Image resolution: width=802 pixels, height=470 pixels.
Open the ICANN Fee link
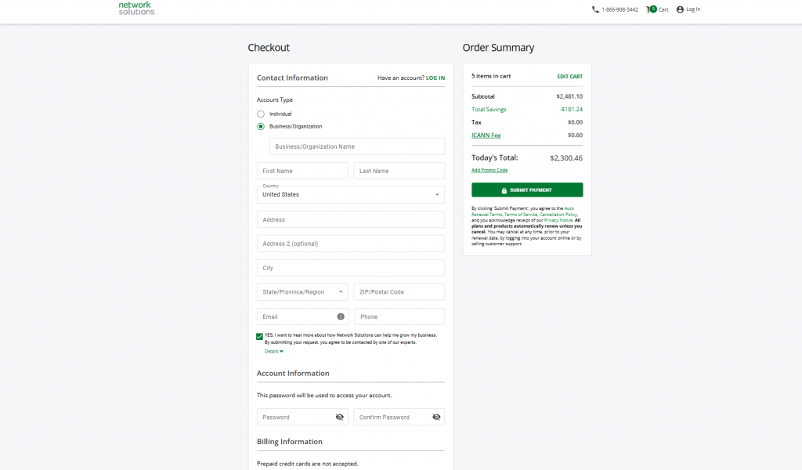[486, 136]
